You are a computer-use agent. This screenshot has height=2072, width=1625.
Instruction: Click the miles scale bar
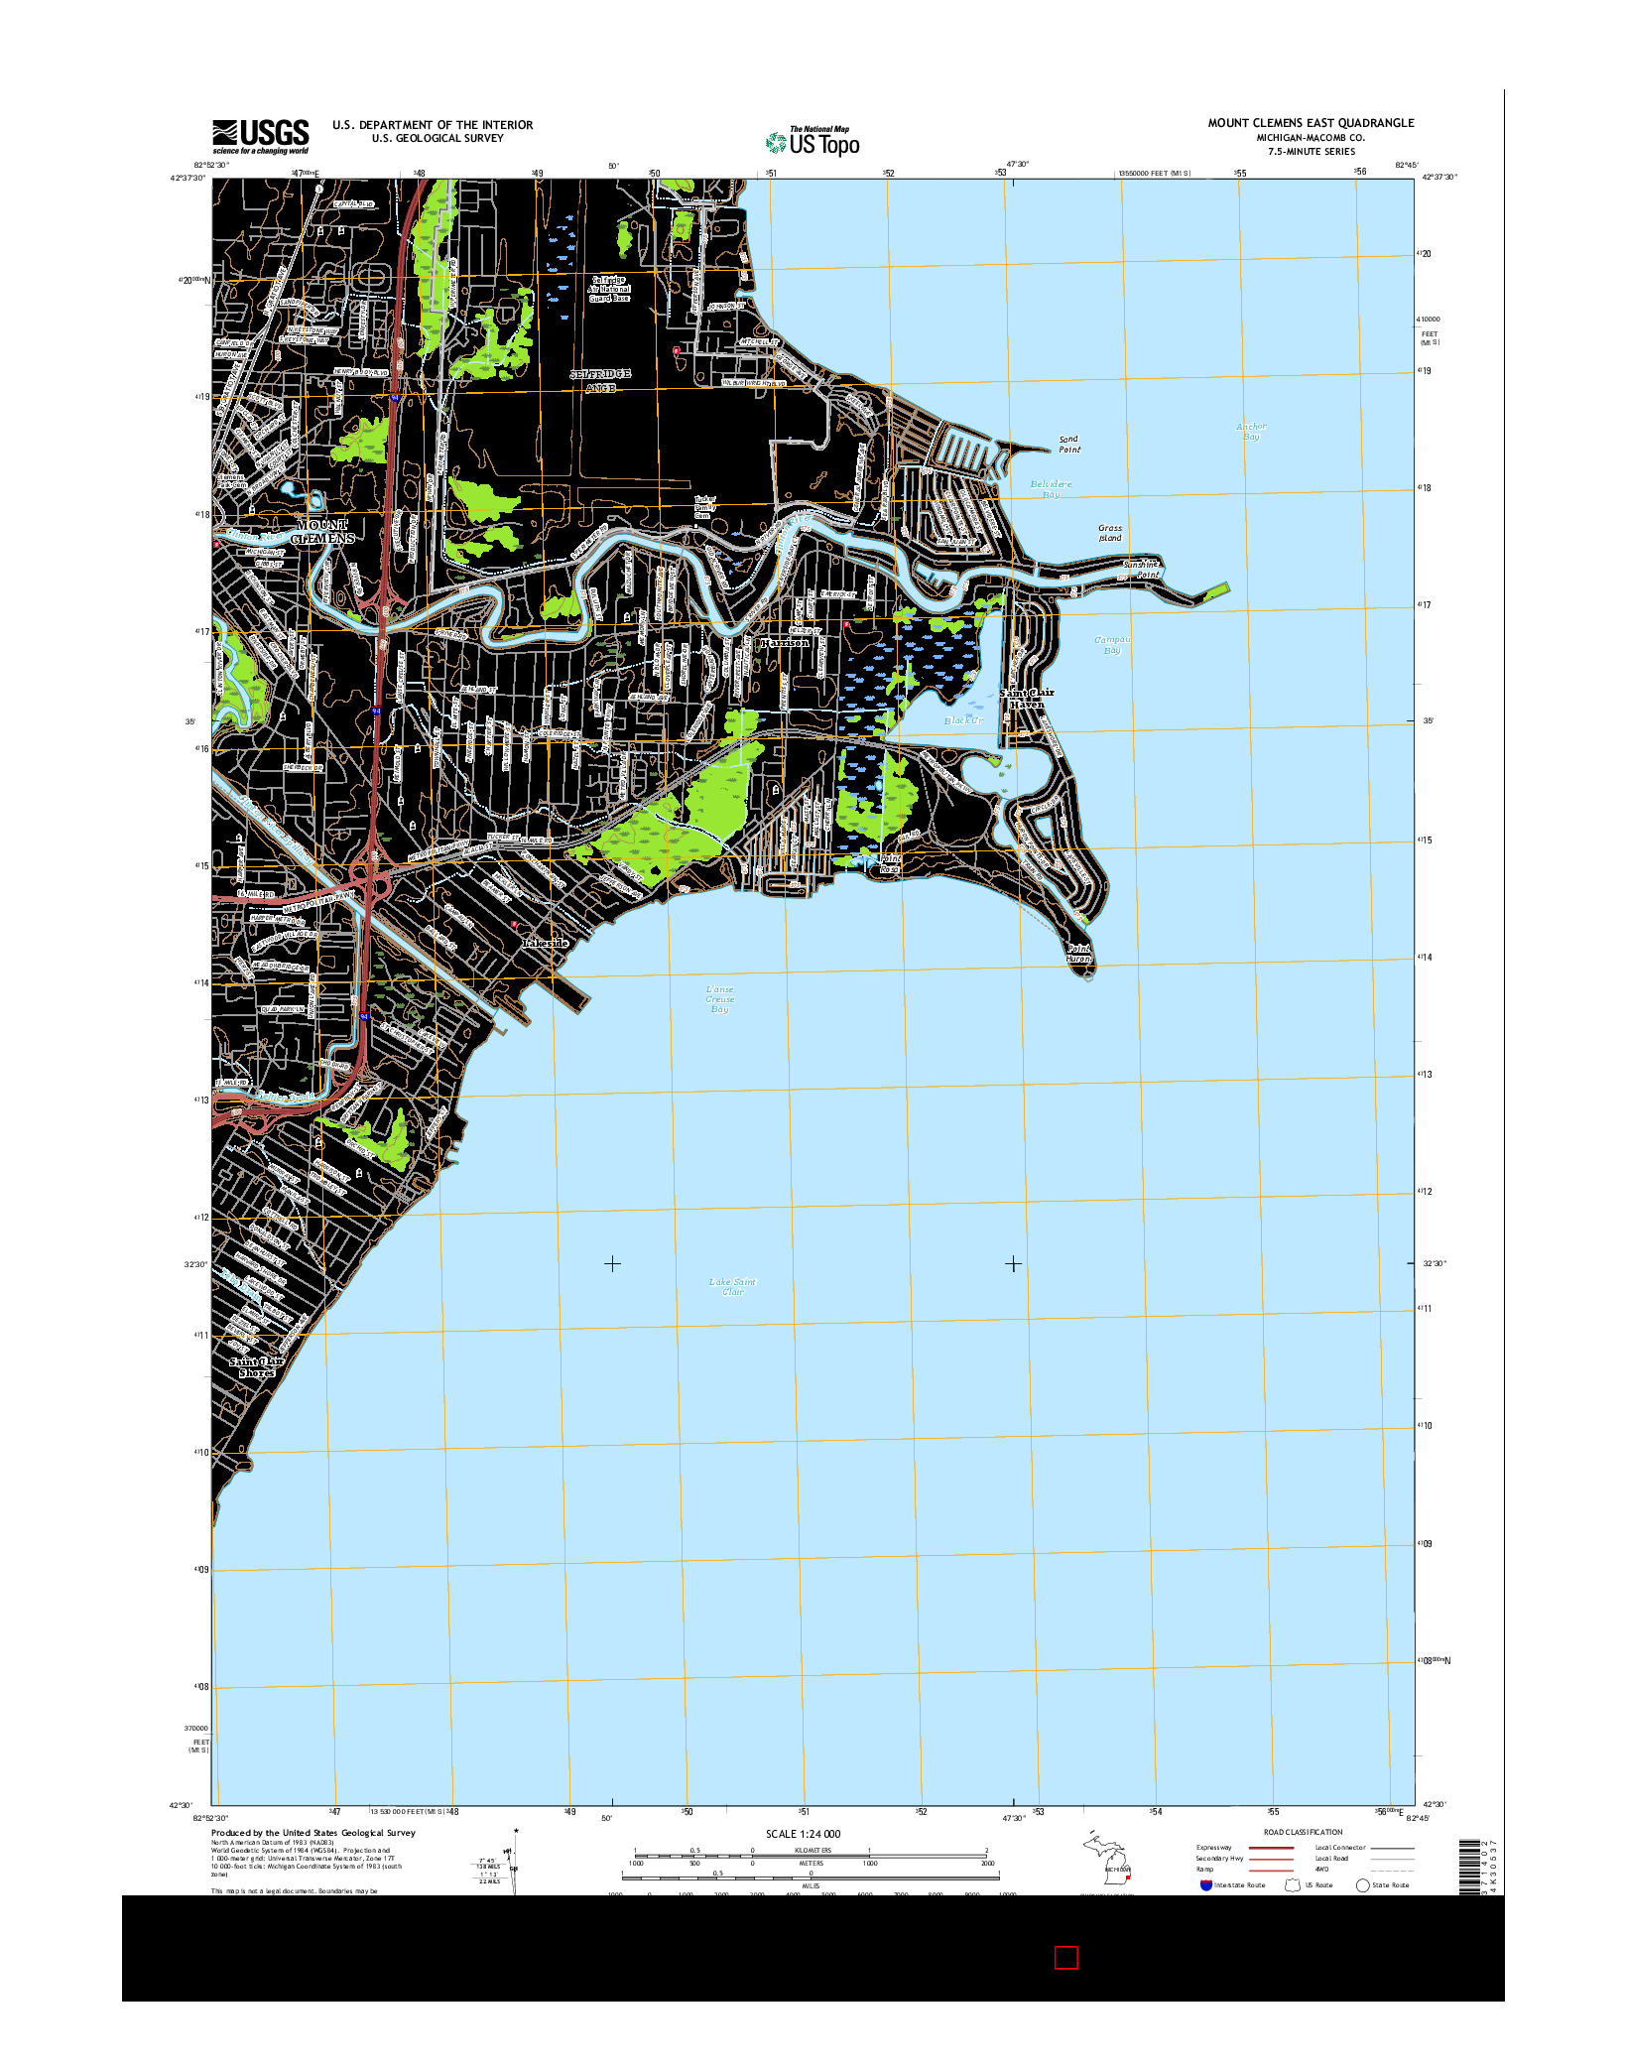pyautogui.click(x=811, y=1878)
